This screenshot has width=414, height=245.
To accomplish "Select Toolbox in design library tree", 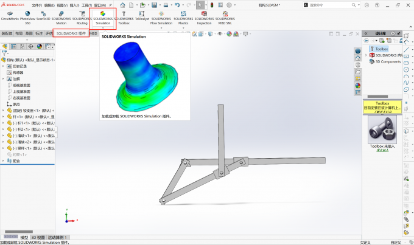I will pyautogui.click(x=379, y=49).
